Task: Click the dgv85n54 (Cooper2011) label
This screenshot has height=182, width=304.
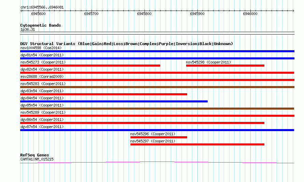Action: click(x=42, y=105)
